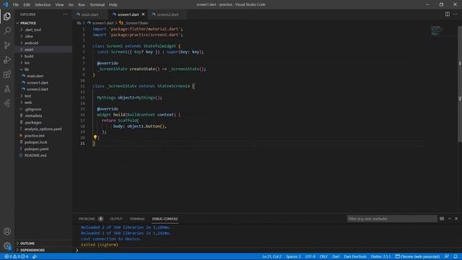Switch to the main.dart editor tab

point(90,14)
